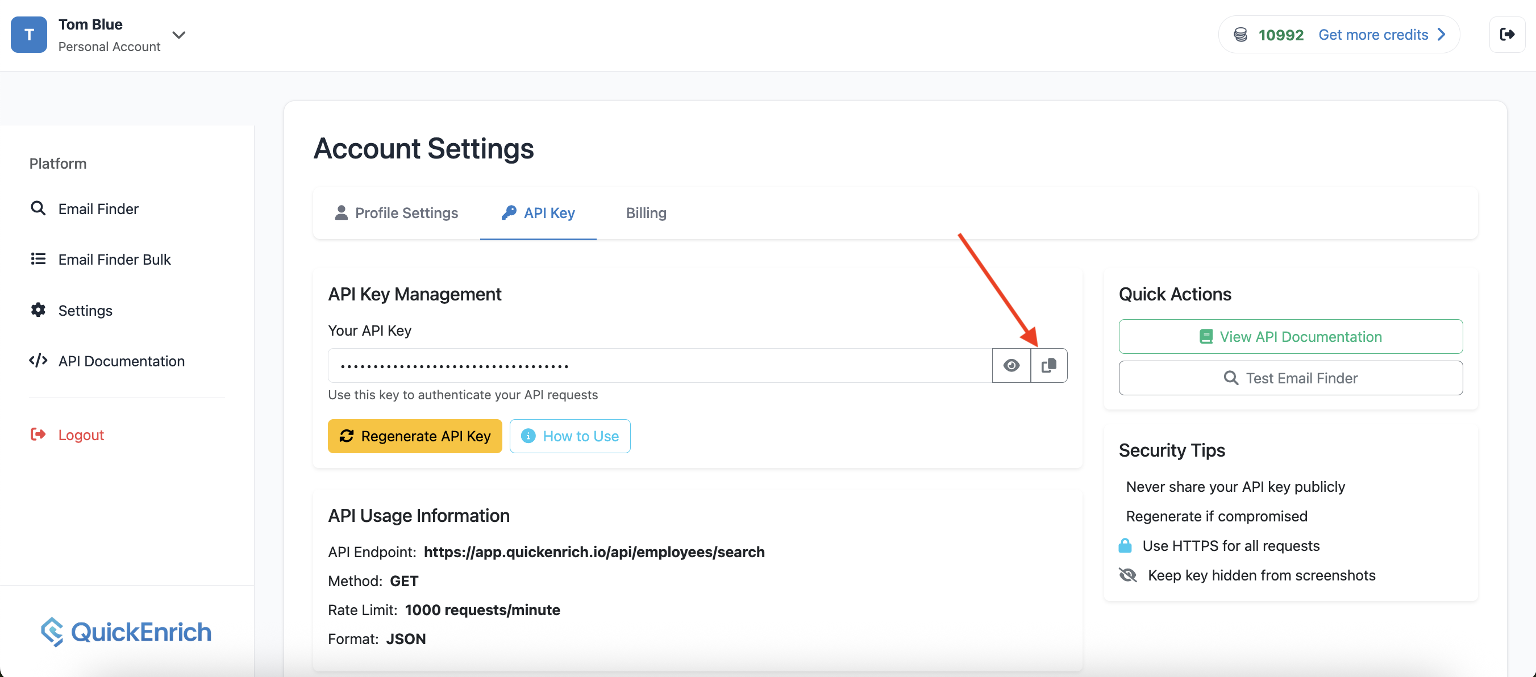Click the credits coin stack icon
Screen dimensions: 1536x677
tap(1241, 35)
